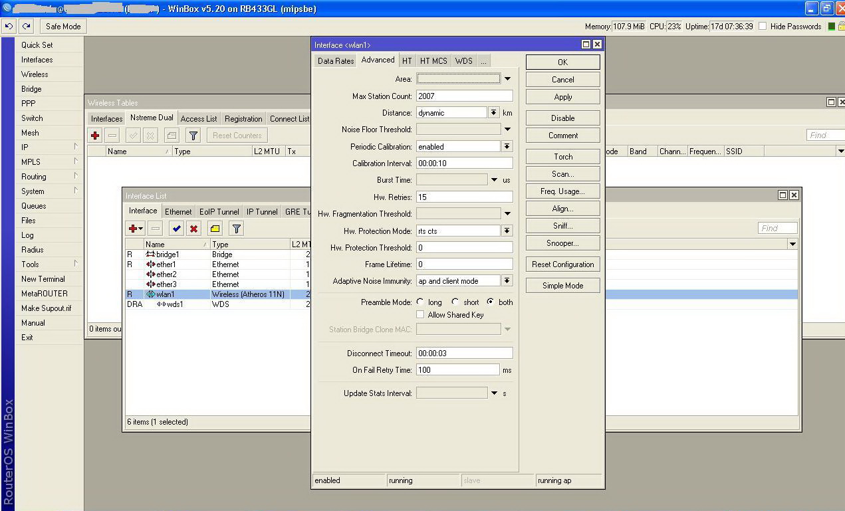Click the Max Station Count field

[x=464, y=96]
